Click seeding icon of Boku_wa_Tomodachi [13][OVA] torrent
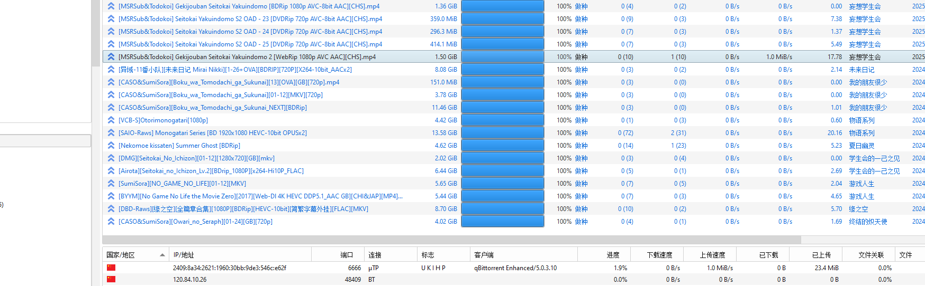The image size is (925, 286). click(111, 82)
